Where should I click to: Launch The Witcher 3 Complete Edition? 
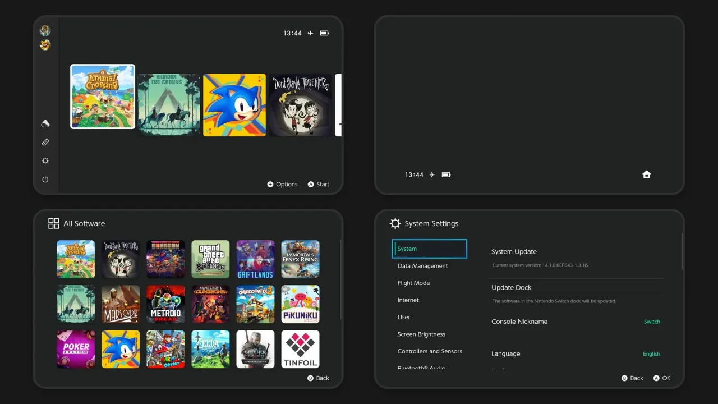pyautogui.click(x=255, y=349)
